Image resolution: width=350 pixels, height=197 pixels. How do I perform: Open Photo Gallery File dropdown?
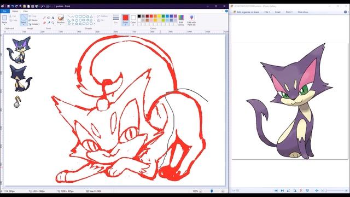267,12
